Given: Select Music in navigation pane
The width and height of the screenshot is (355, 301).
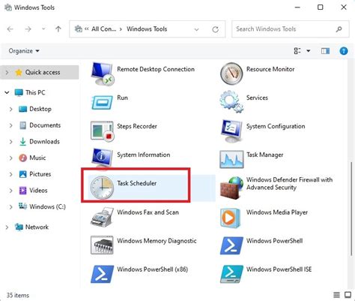Looking at the screenshot, I should [32, 158].
